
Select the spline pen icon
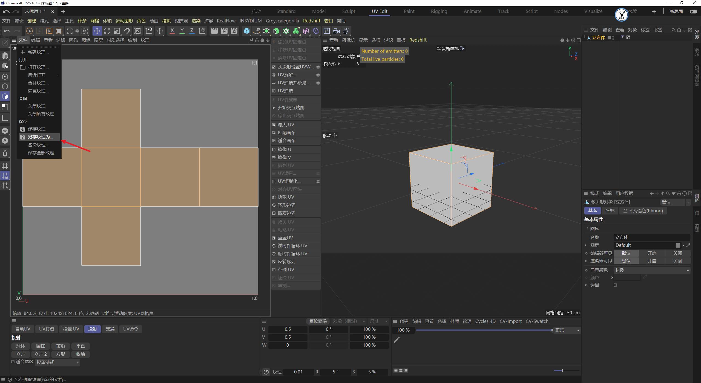[256, 31]
